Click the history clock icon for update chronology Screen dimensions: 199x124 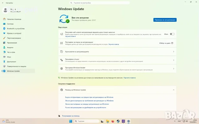click(x=62, y=52)
